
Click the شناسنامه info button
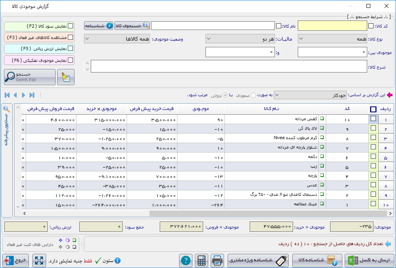99,26
